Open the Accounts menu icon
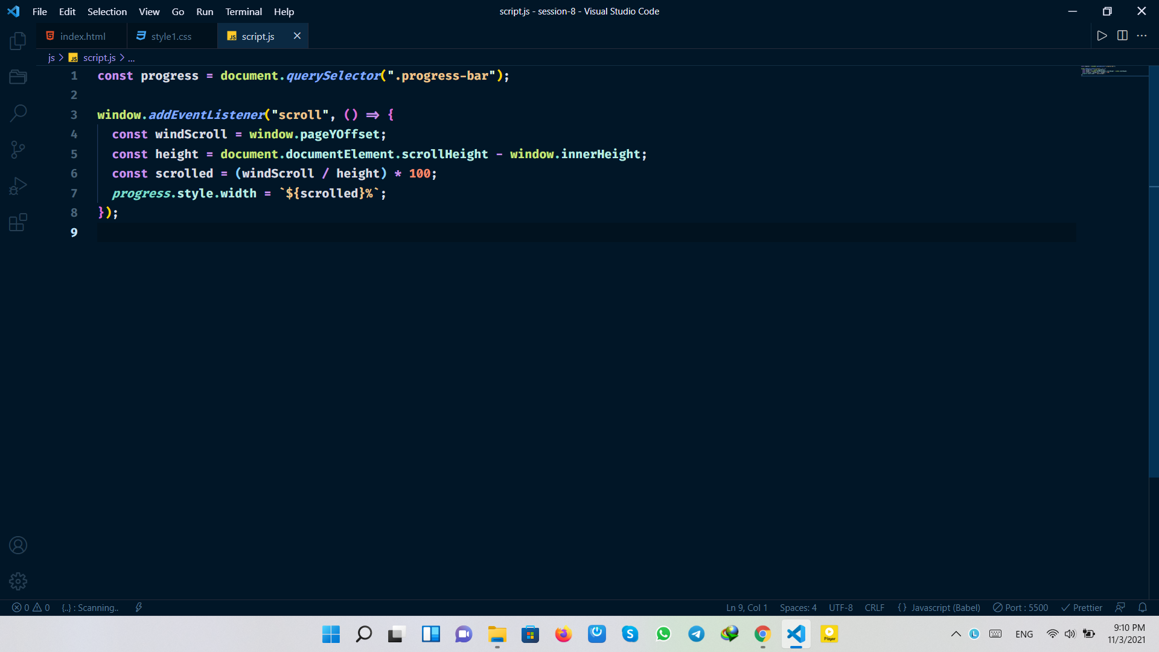 (18, 545)
